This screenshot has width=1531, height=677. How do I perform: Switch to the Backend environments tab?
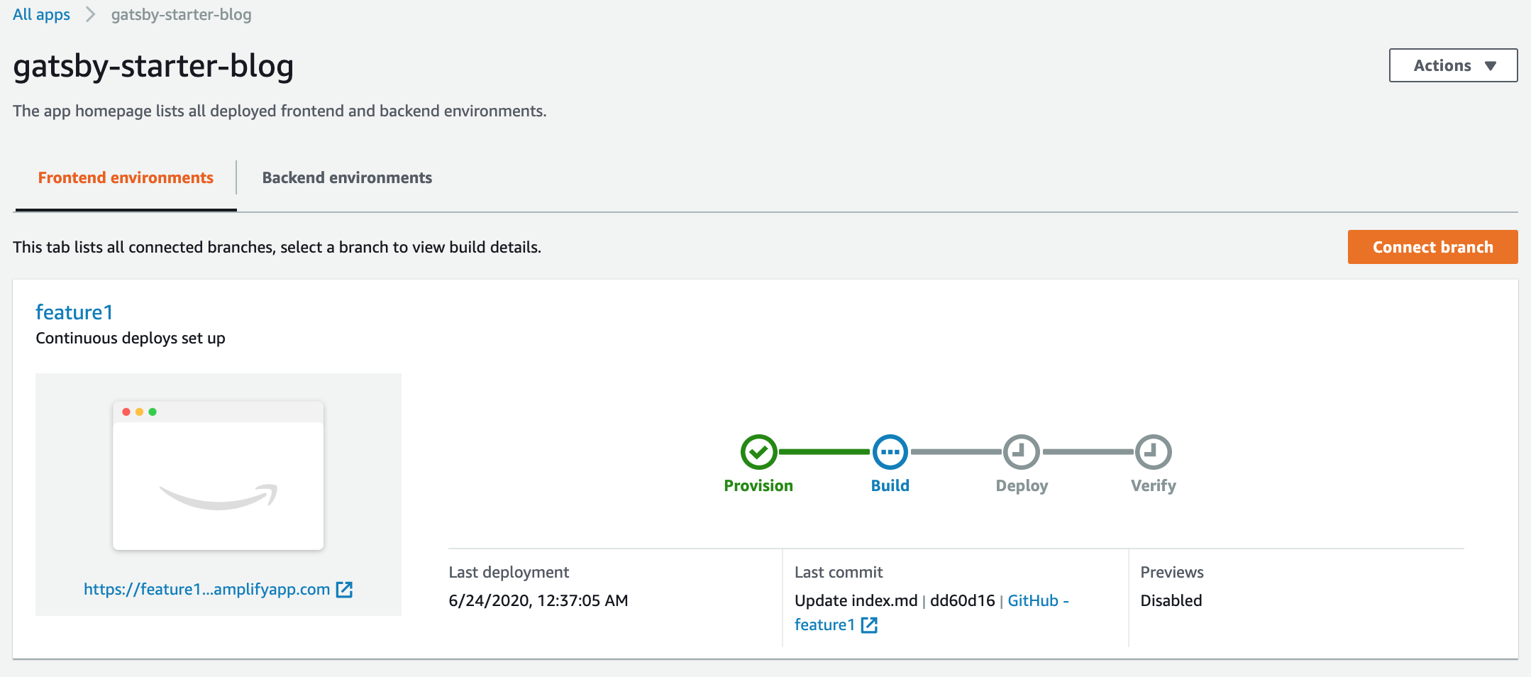[x=347, y=177]
